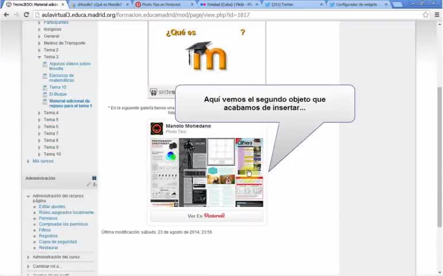Click Manolo Mohedano's profile avatar
Viewport: 443px width, 276px height.
pos(157,129)
